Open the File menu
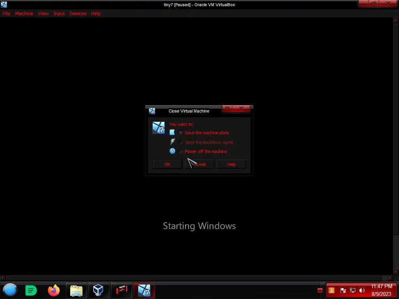The width and height of the screenshot is (399, 299). click(x=6, y=14)
